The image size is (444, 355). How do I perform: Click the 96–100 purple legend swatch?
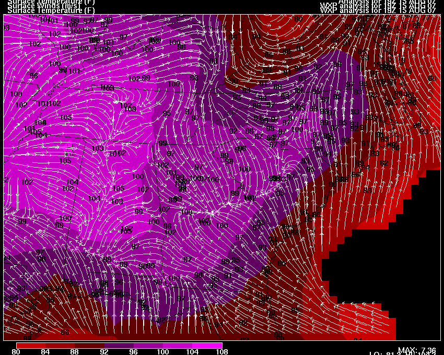pyautogui.click(x=149, y=346)
